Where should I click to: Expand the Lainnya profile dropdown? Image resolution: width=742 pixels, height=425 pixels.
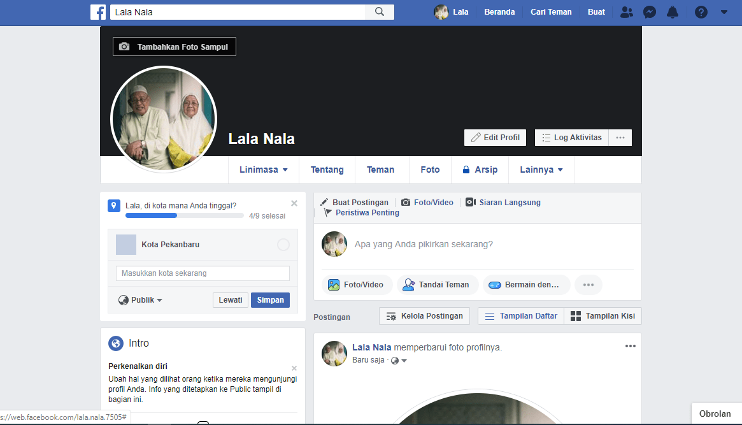[541, 170]
